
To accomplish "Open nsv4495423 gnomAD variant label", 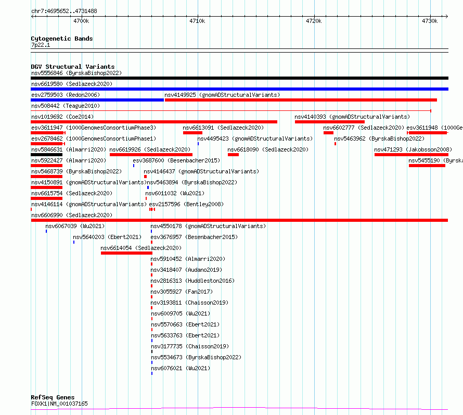I will [255, 139].
